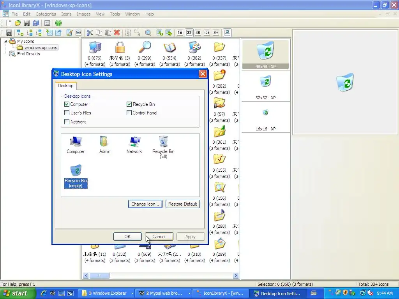Viewport: 399px width, 299px height.
Task: Click the export image icon
Action: [x=58, y=33]
